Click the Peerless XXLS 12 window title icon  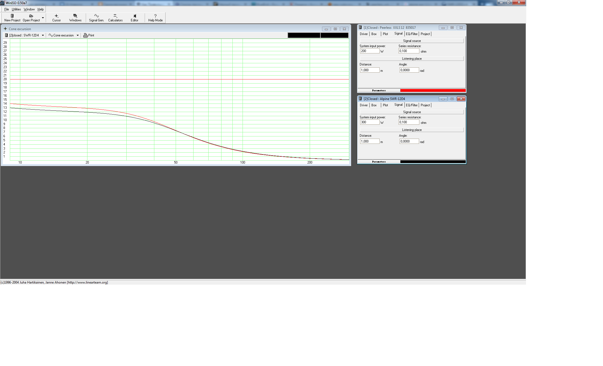tap(360, 27)
